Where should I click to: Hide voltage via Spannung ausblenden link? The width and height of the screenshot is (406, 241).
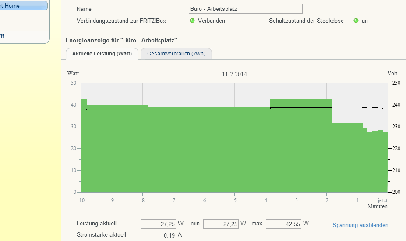tap(360, 225)
